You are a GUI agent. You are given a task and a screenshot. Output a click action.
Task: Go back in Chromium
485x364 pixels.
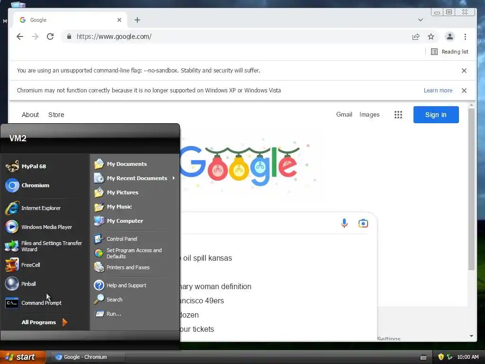coord(20,36)
